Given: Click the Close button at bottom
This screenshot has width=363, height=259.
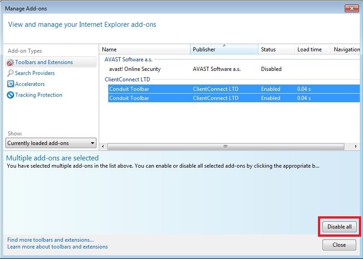Looking at the screenshot, I should coord(339,245).
